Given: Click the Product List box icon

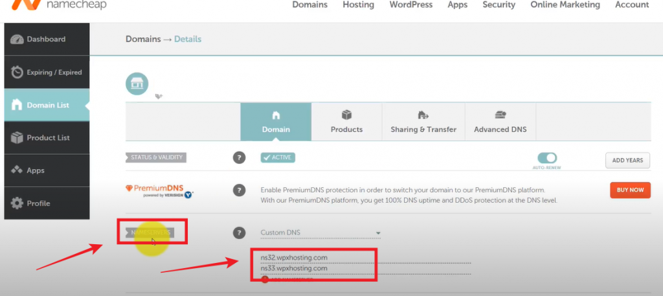Looking at the screenshot, I should click(x=17, y=137).
